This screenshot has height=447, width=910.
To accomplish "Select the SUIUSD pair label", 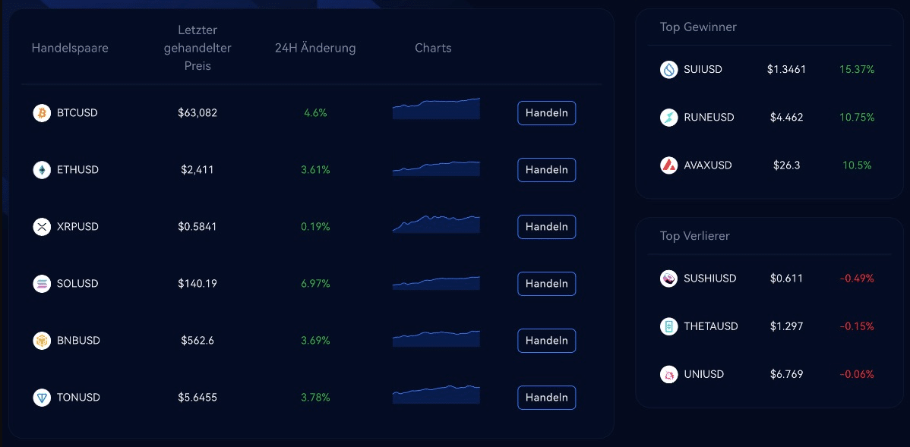I will (703, 70).
